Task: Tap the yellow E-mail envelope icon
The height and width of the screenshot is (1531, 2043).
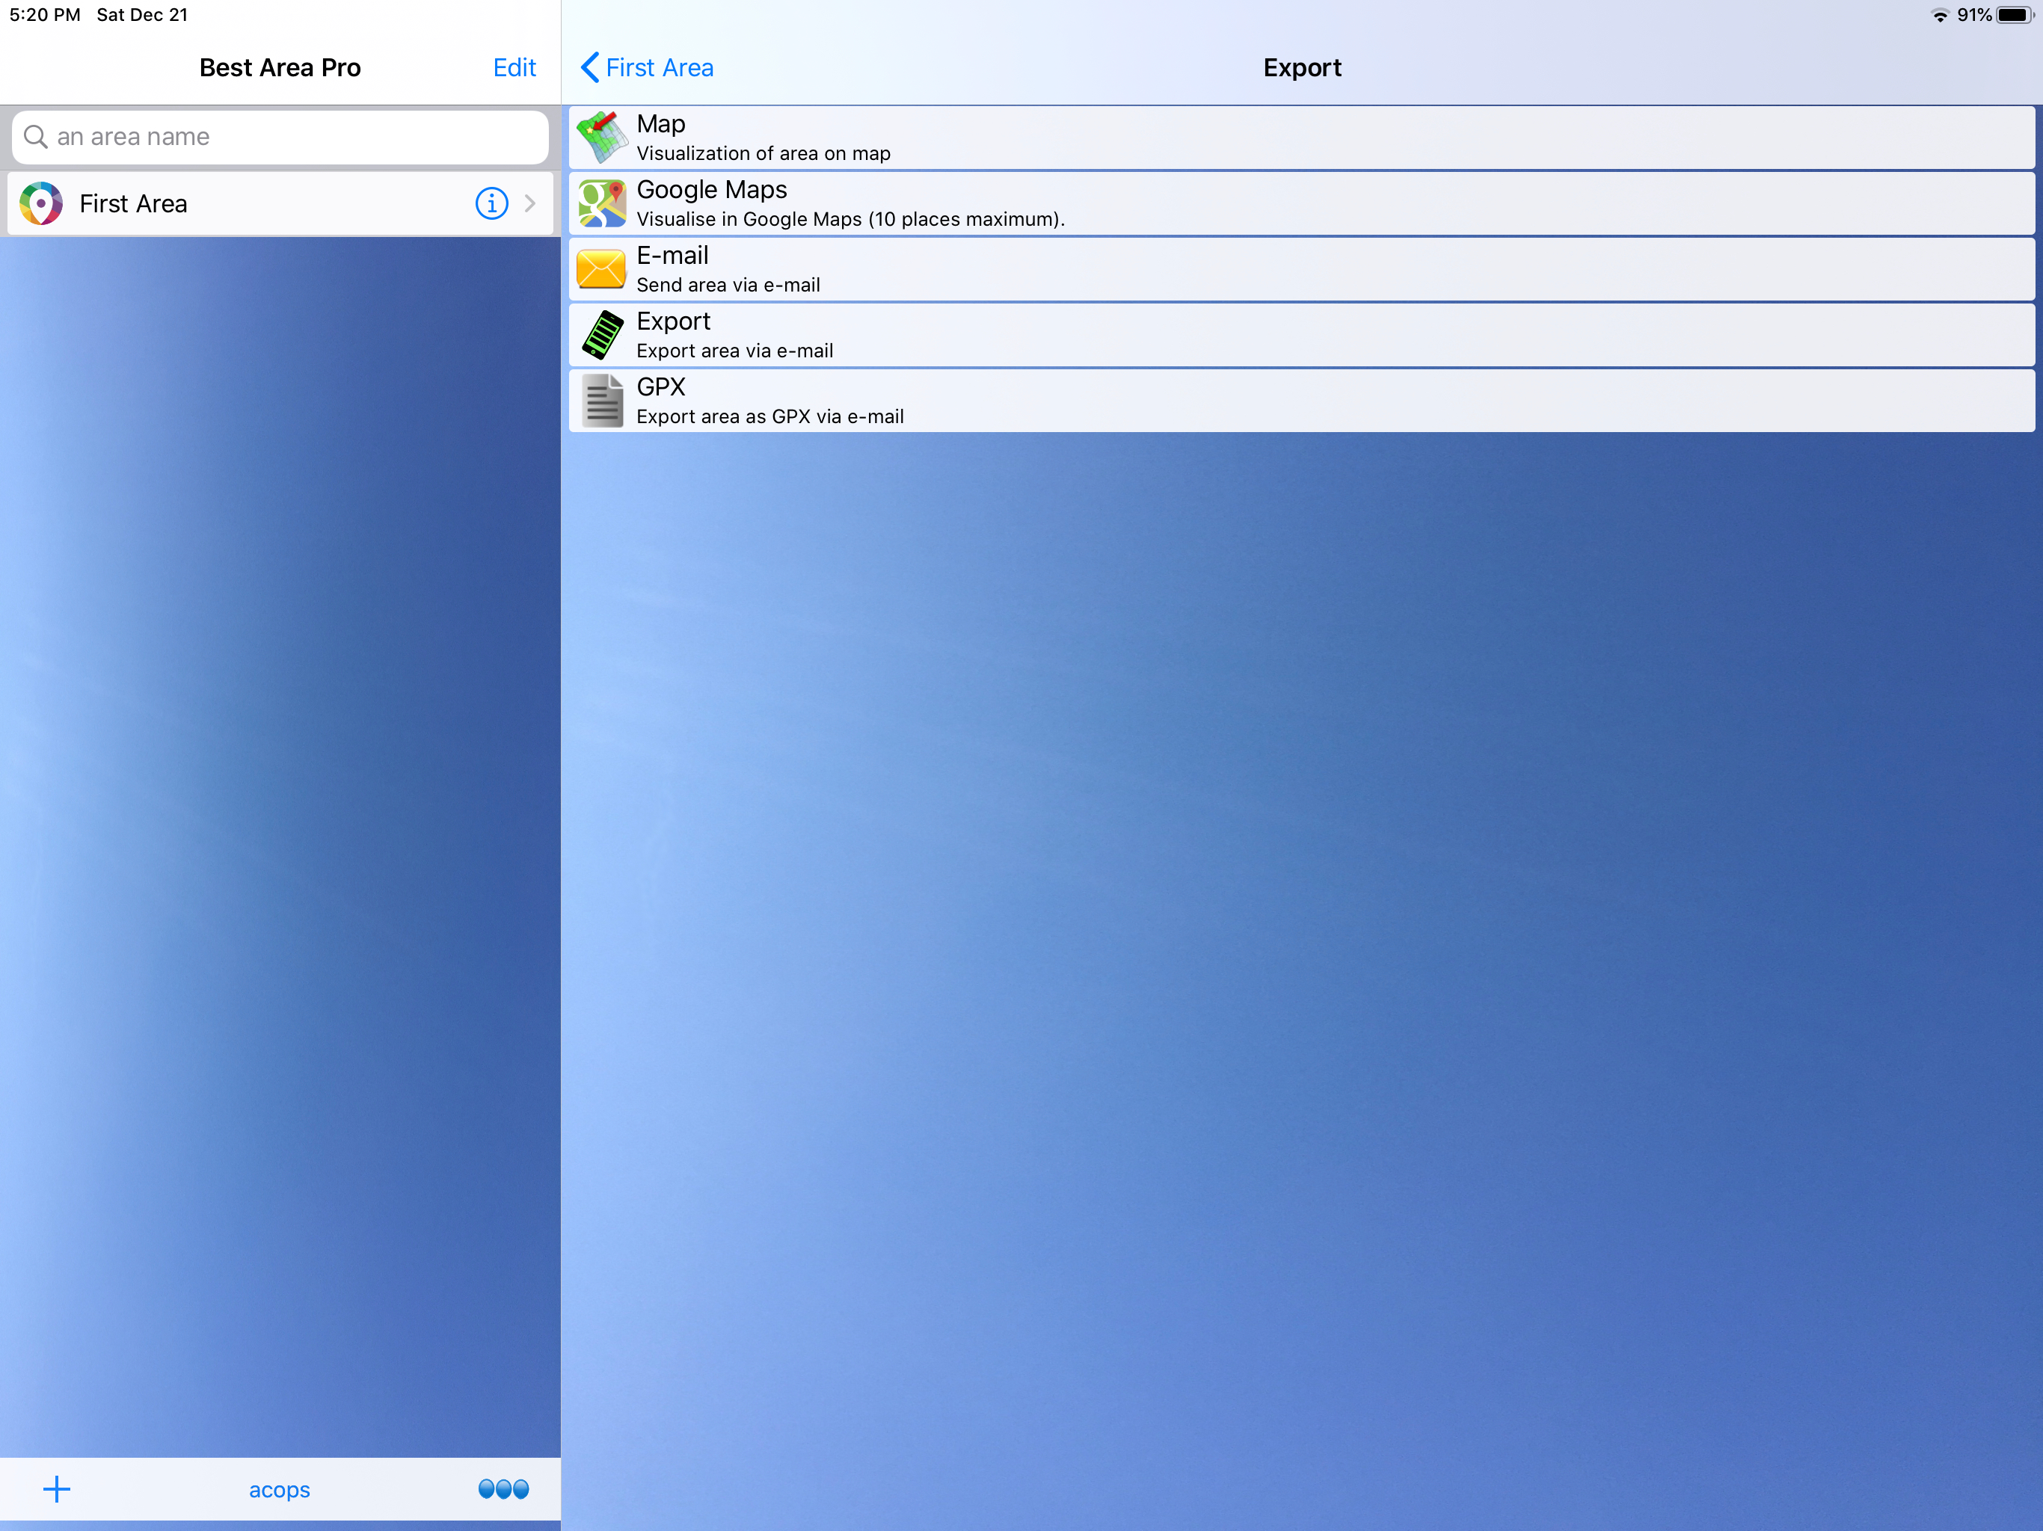Action: click(601, 270)
